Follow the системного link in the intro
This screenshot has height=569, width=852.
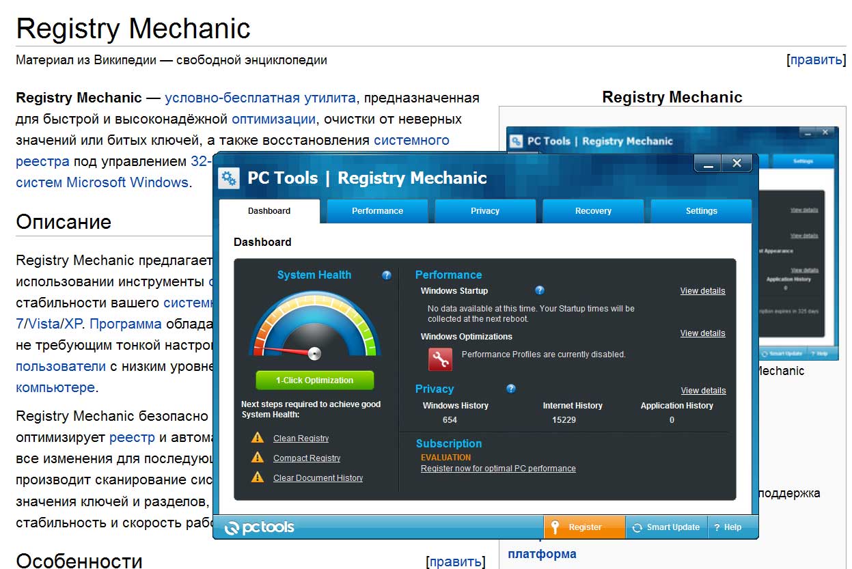point(411,140)
